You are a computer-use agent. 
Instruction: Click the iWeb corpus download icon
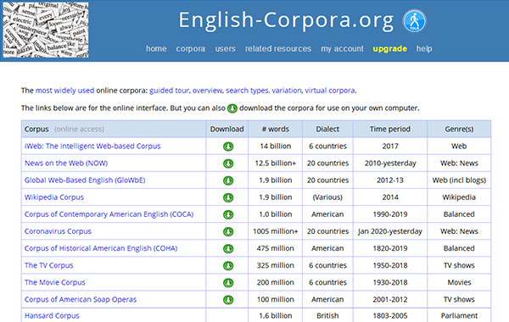tap(228, 147)
